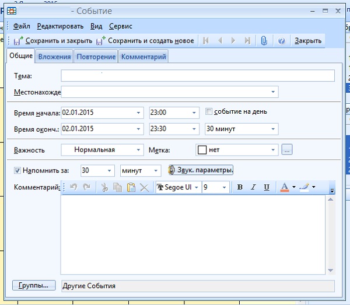Viewport: 350px width, 305px height.
Task: Open the Сервис menu
Action: [121, 26]
